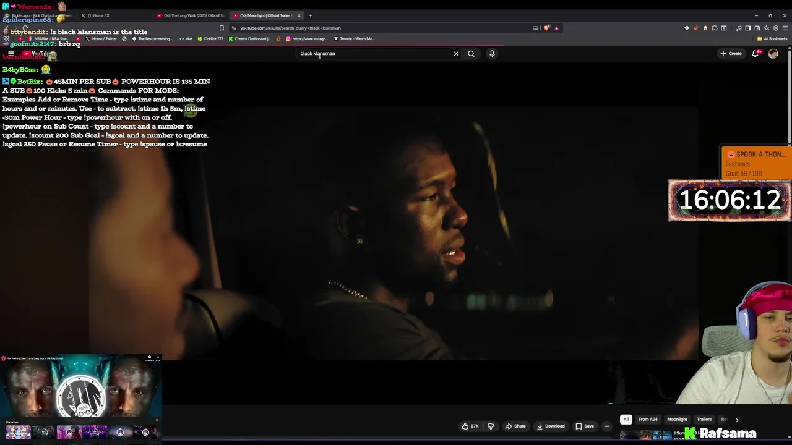Close the Moonlight Official Trailer tab
This screenshot has width=792, height=445.
coord(299,15)
